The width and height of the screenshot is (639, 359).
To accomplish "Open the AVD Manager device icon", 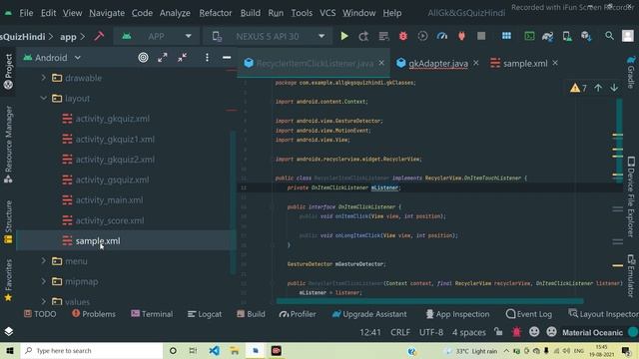I will click(x=567, y=36).
